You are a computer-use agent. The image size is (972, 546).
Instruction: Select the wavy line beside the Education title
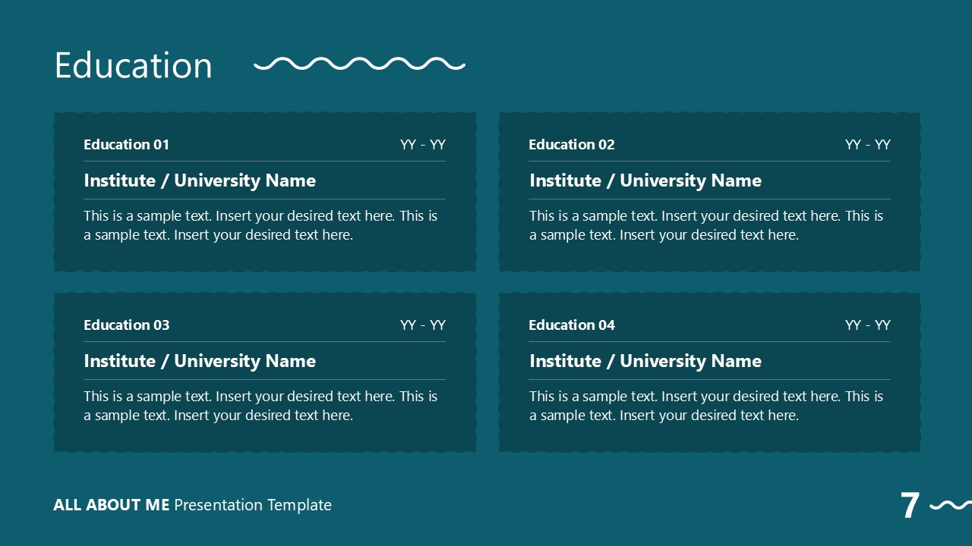click(359, 64)
